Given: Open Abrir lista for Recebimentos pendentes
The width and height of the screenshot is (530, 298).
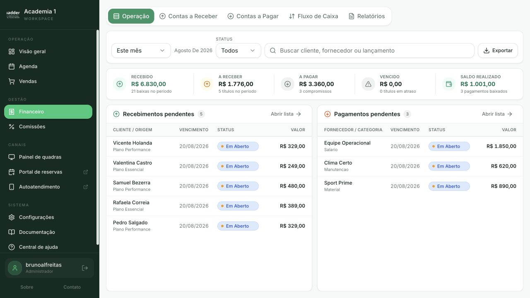Looking at the screenshot, I should 286,114.
